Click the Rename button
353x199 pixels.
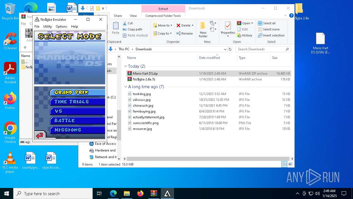[x=184, y=33]
